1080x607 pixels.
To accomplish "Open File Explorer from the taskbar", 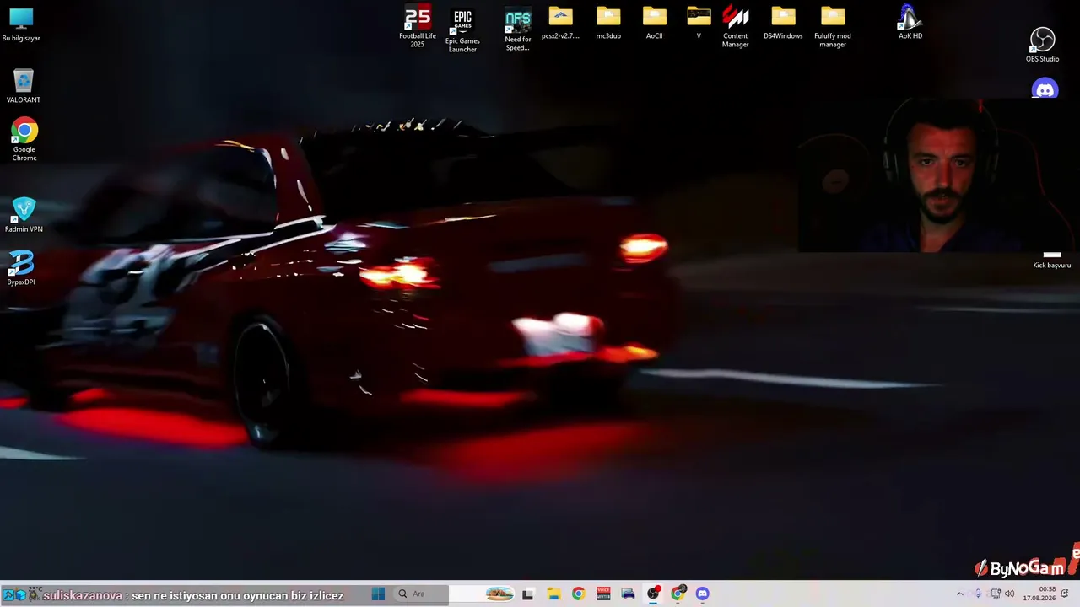I will [x=553, y=594].
